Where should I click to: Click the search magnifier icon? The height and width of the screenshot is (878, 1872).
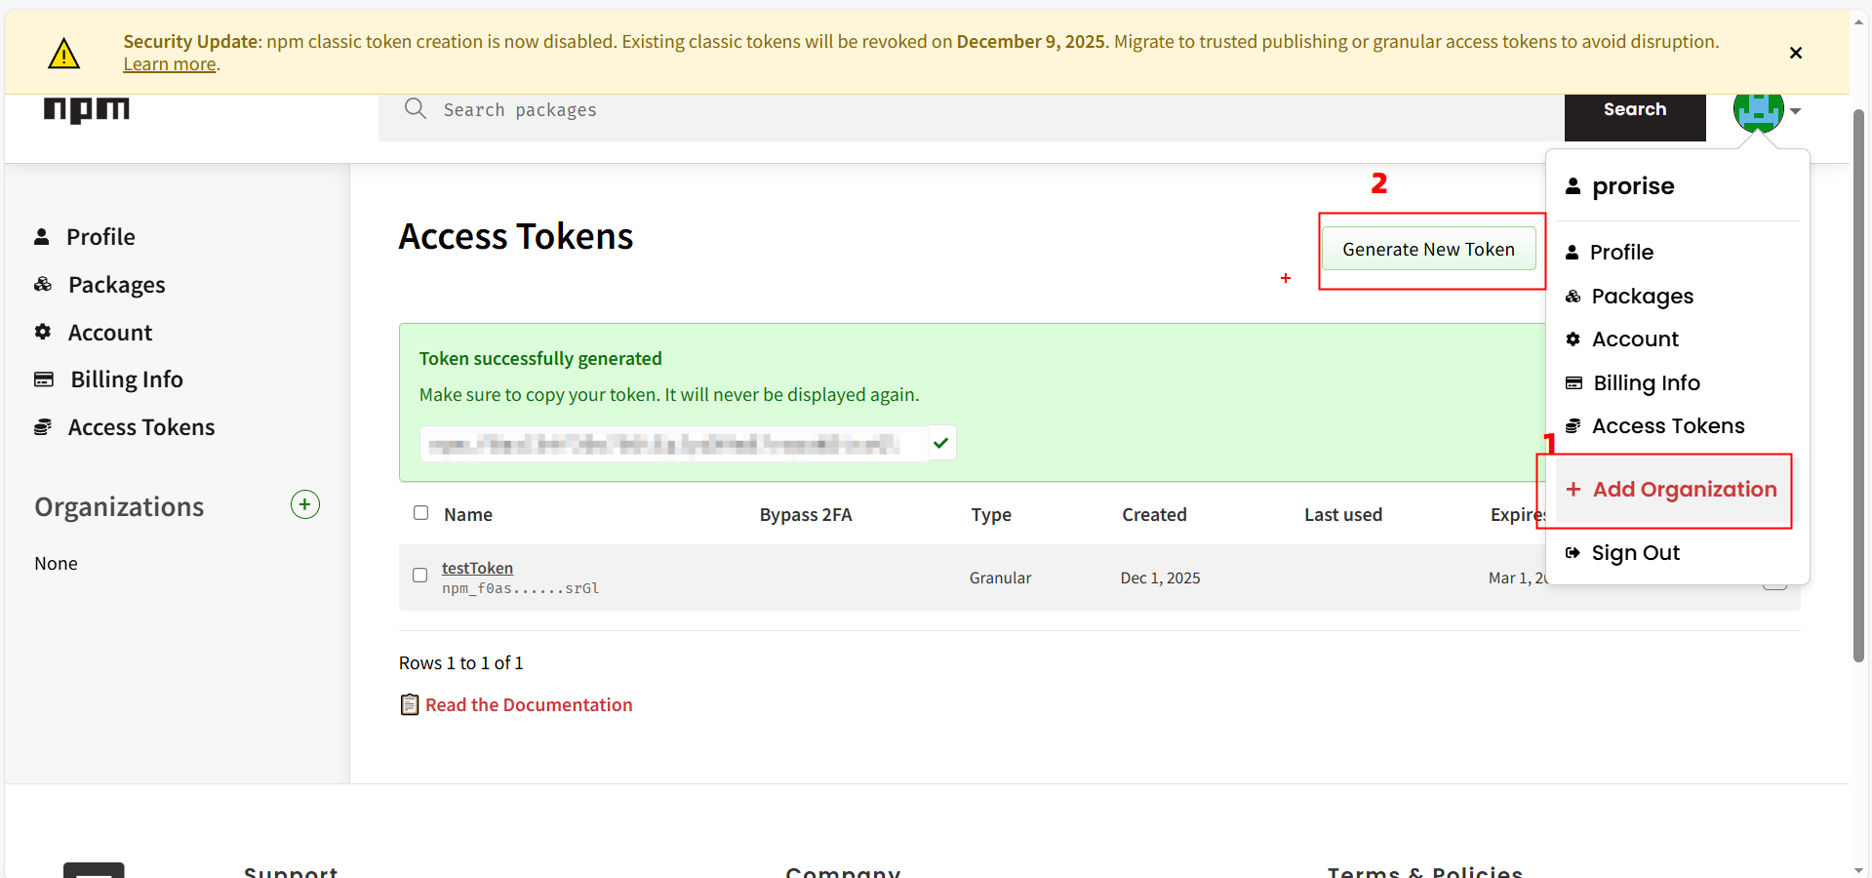pos(415,108)
